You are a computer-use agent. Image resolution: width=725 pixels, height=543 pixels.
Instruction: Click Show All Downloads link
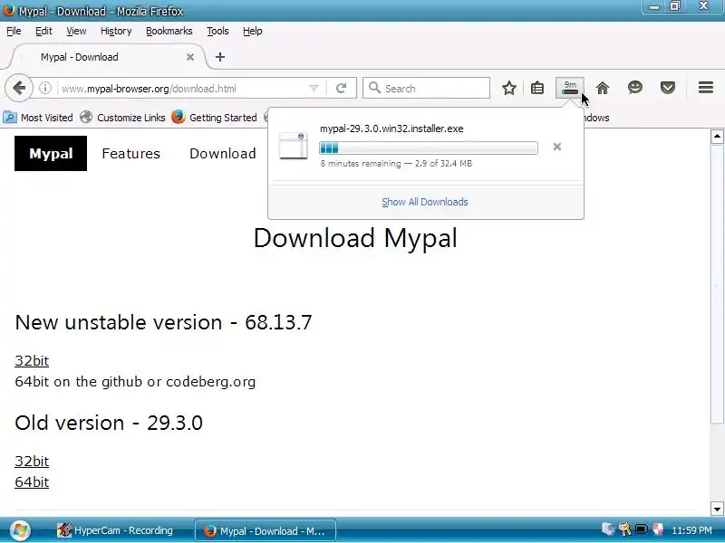tap(425, 202)
